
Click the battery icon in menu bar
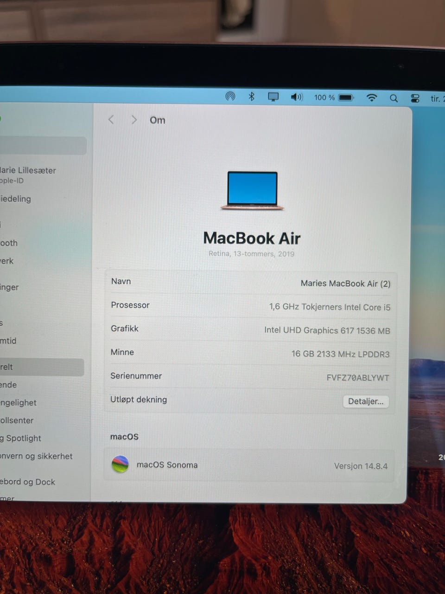(x=346, y=97)
